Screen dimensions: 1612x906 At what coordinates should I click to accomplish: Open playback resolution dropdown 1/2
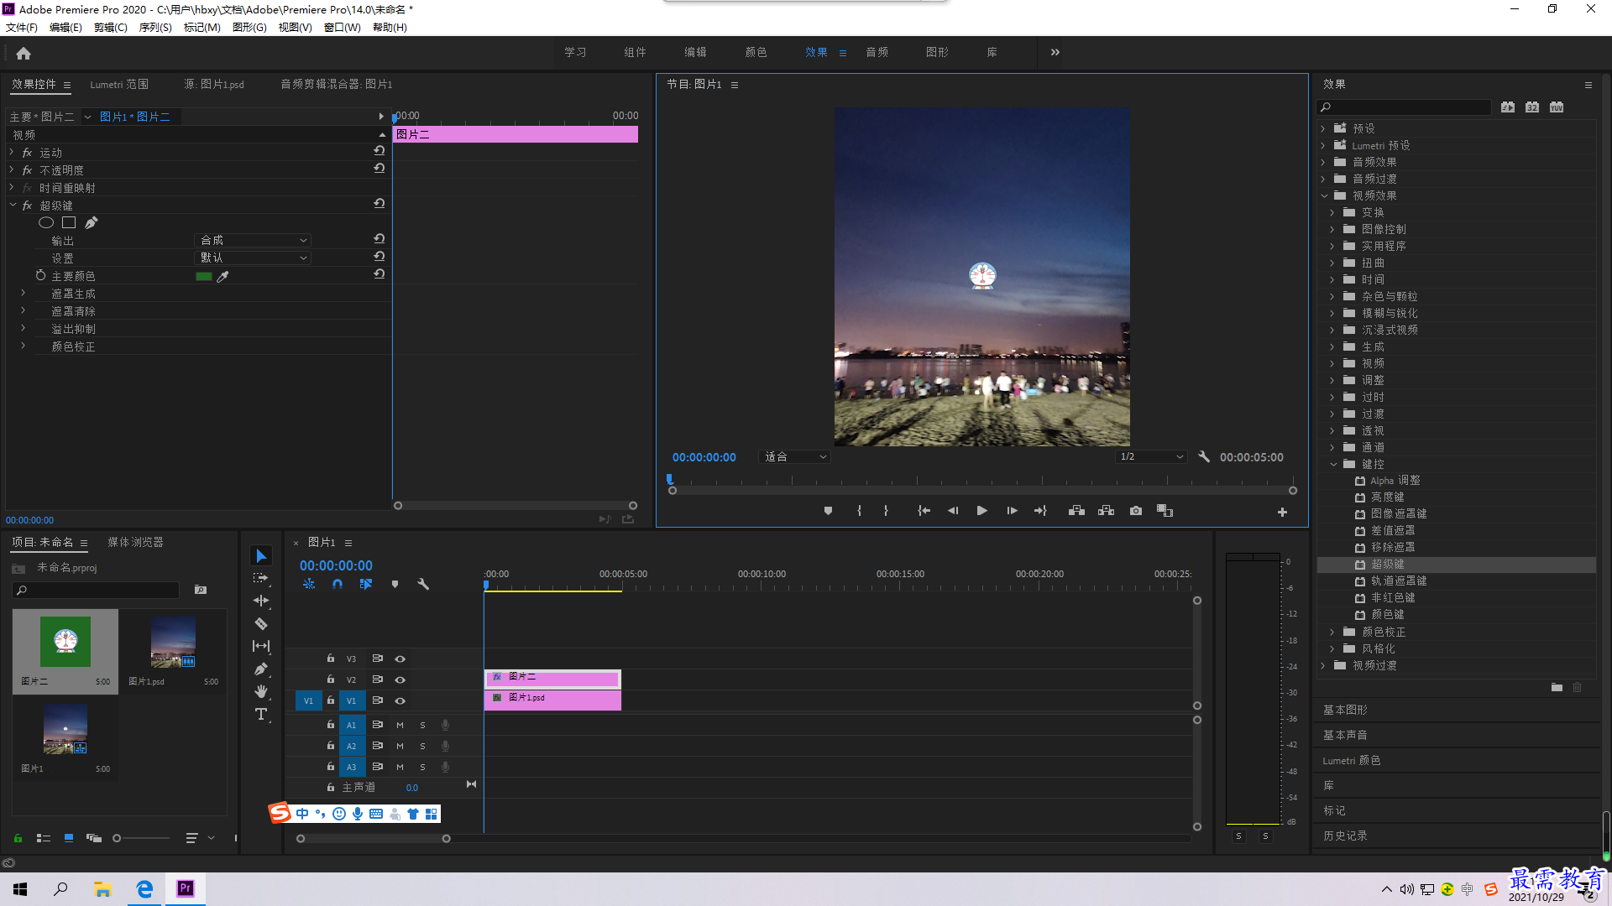1151,457
